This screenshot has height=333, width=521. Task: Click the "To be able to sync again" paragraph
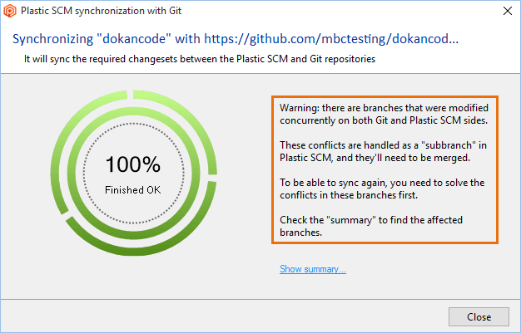(383, 189)
